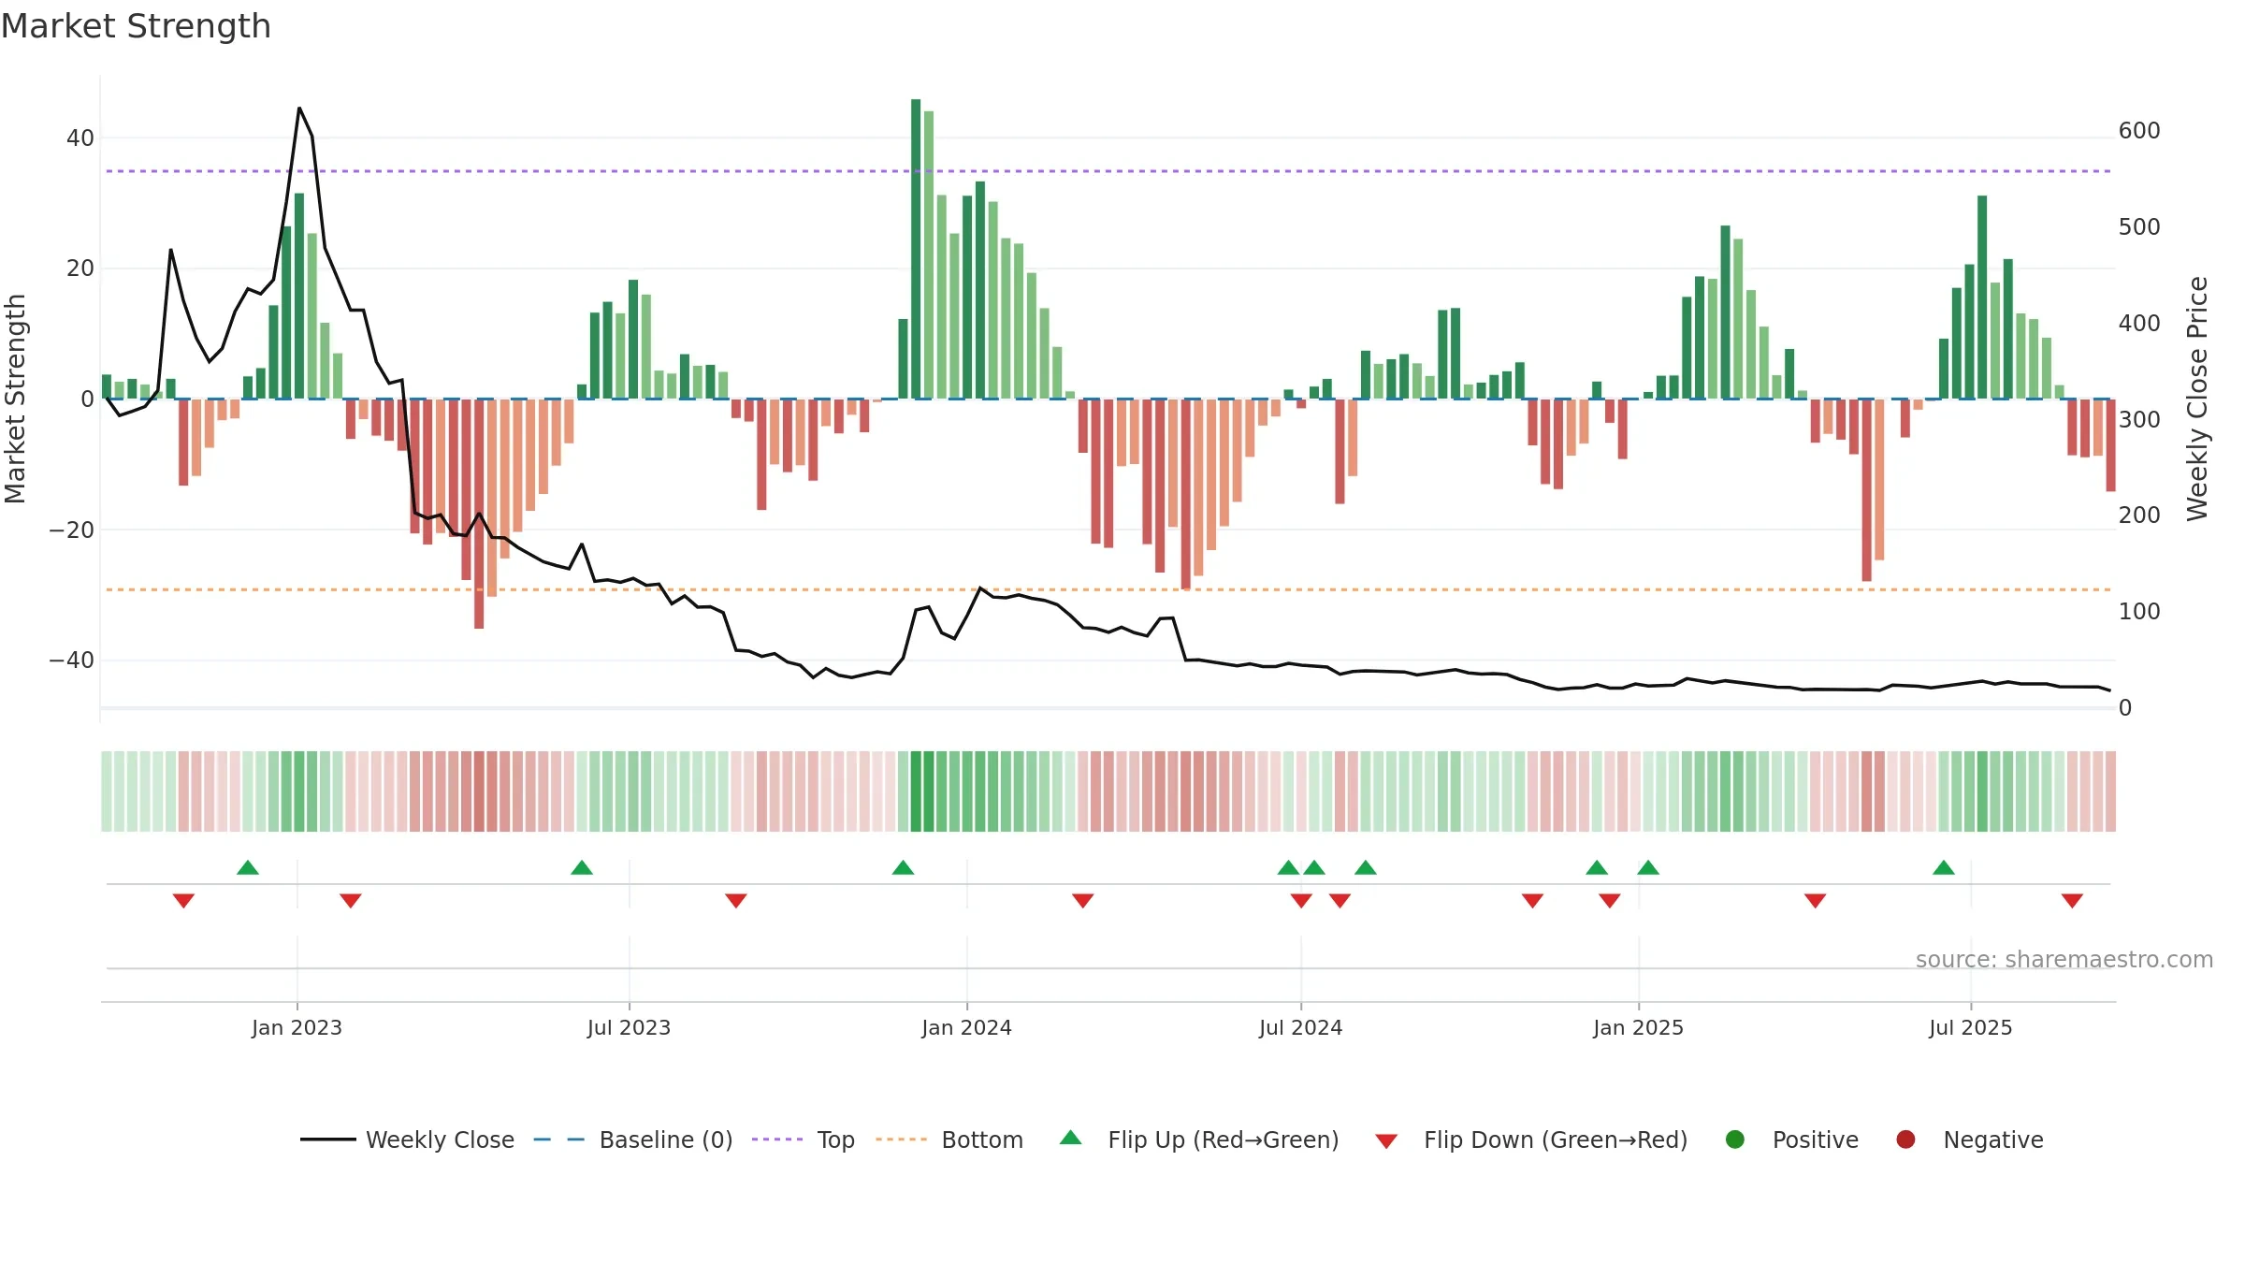This screenshot has height=1263, width=2245.
Task: Click the first flip-up marker before Jan 2023
Action: [248, 868]
